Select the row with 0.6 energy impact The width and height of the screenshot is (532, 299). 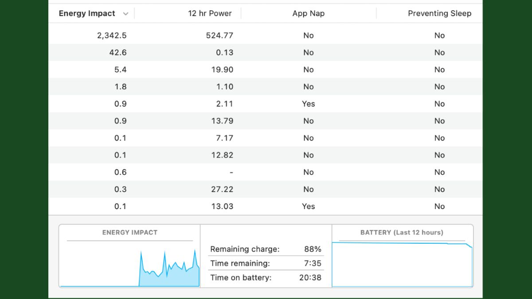coord(120,172)
